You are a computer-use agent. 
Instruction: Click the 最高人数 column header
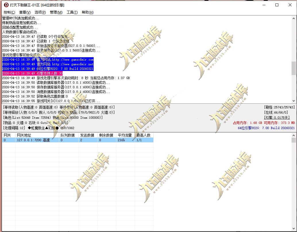point(144,135)
